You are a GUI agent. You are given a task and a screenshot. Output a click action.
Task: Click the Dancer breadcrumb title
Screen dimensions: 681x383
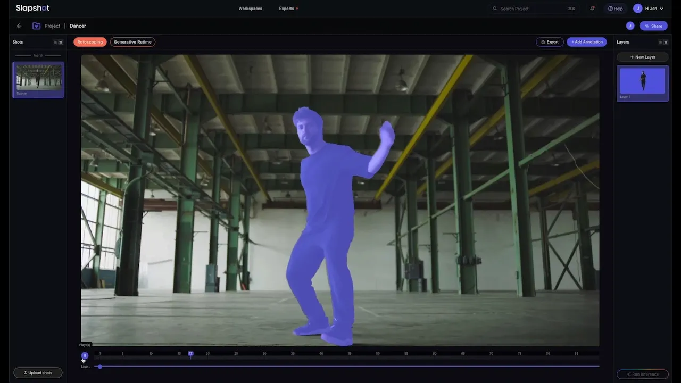(78, 26)
